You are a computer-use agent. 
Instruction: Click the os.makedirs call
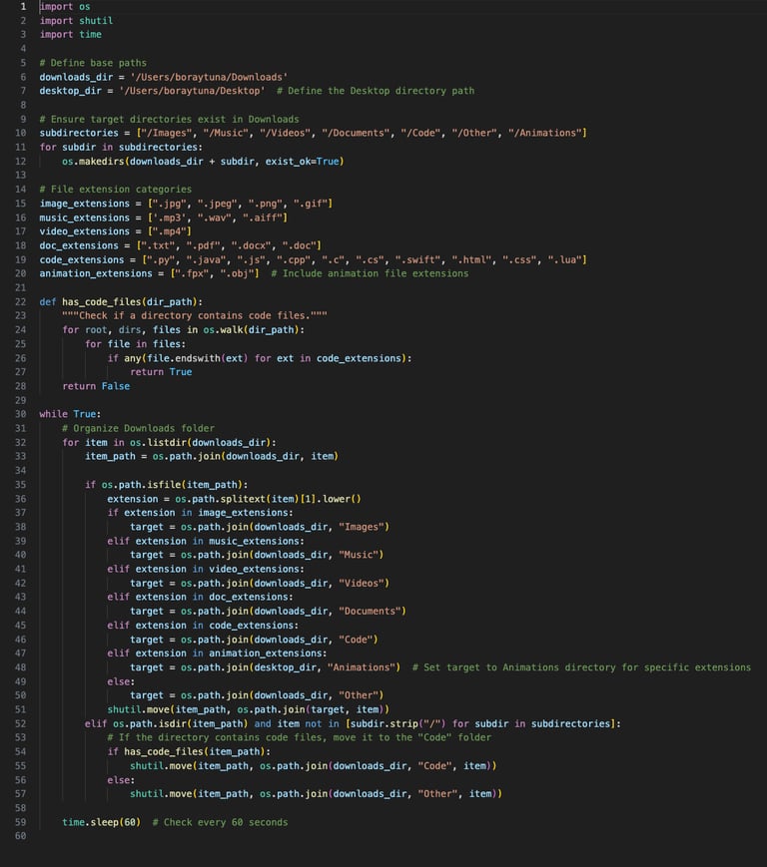tap(203, 162)
